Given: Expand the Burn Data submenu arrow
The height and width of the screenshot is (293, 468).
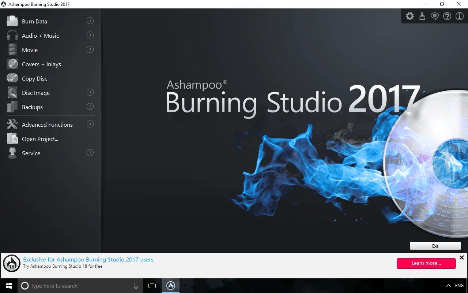Looking at the screenshot, I should pos(90,21).
